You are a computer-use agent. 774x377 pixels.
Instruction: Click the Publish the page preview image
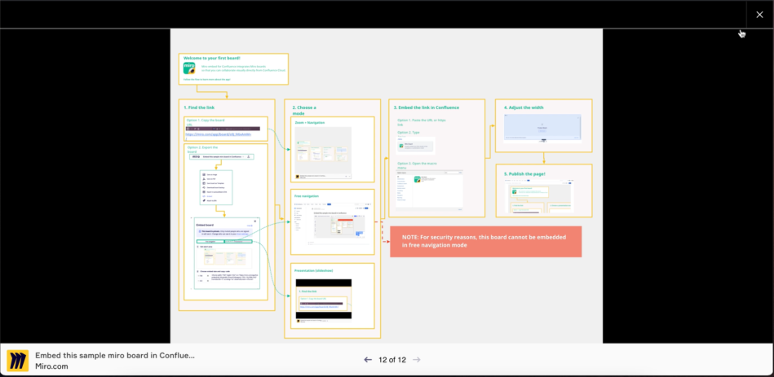[542, 196]
